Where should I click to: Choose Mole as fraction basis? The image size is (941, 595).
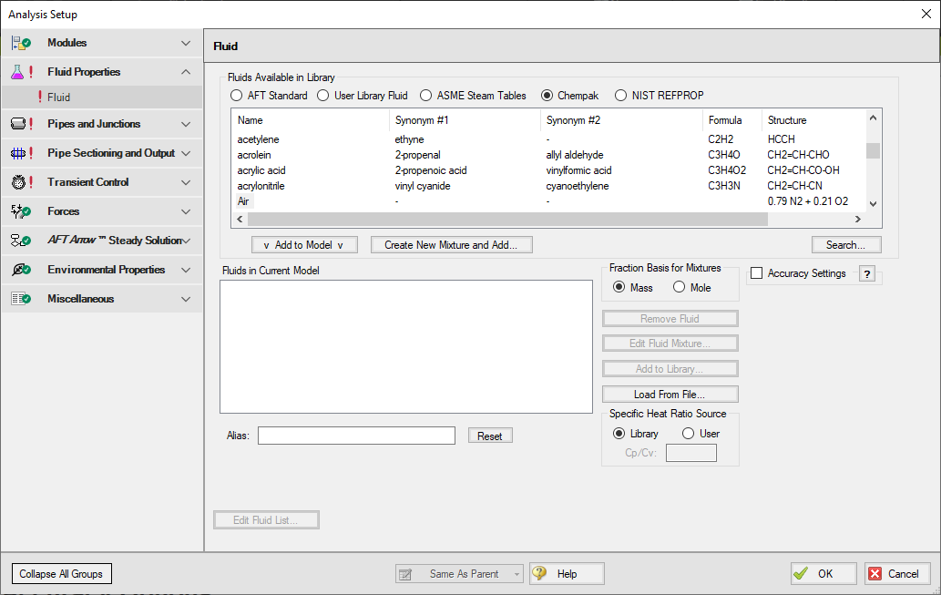coord(679,287)
